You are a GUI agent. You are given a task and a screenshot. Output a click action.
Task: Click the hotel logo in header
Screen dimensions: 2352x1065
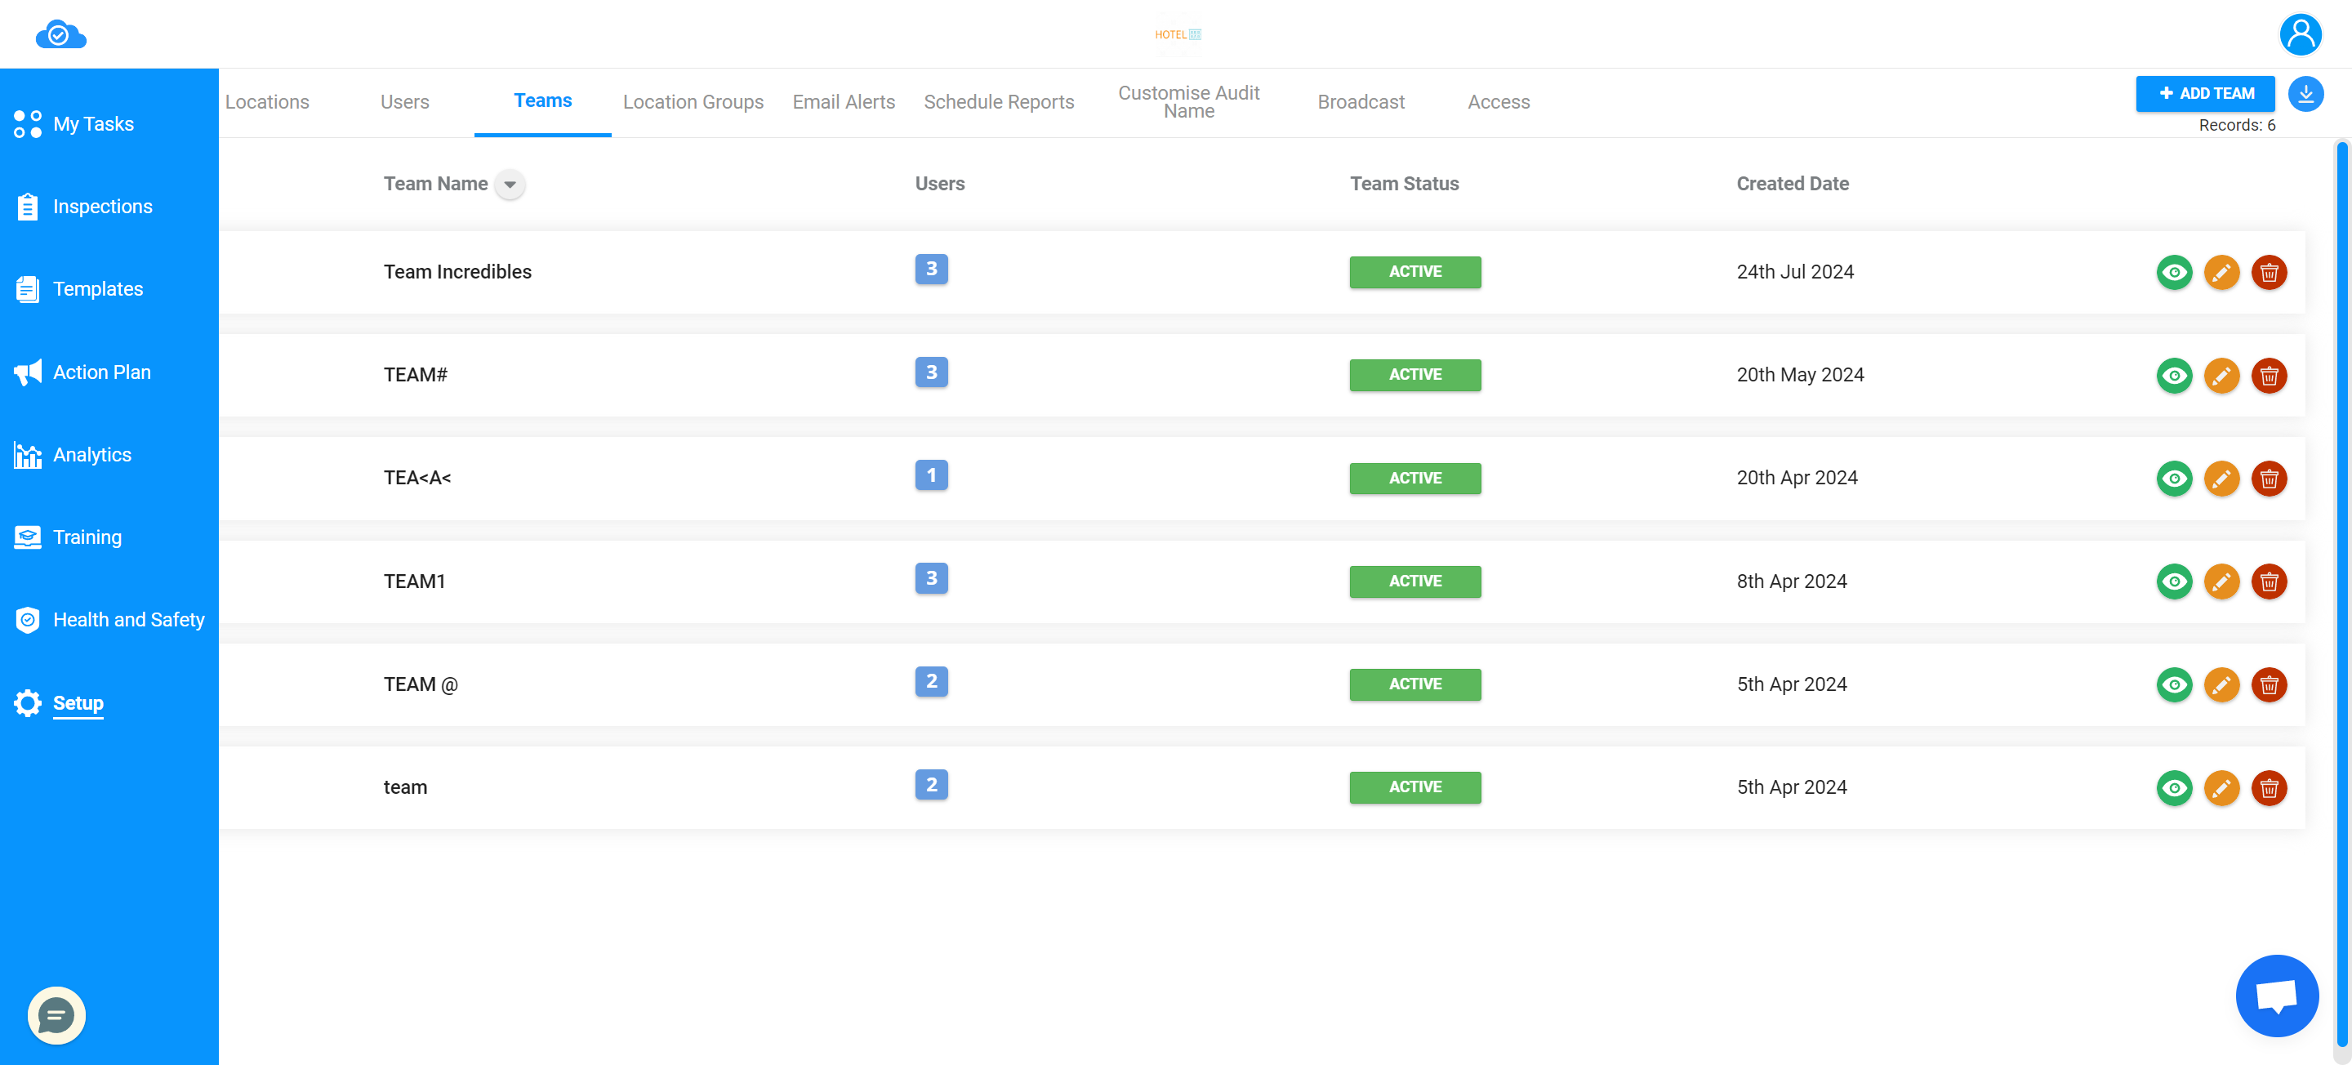click(1178, 34)
